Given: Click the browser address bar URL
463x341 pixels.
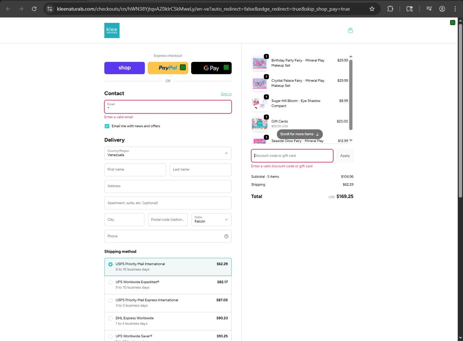Looking at the screenshot, I should [203, 9].
